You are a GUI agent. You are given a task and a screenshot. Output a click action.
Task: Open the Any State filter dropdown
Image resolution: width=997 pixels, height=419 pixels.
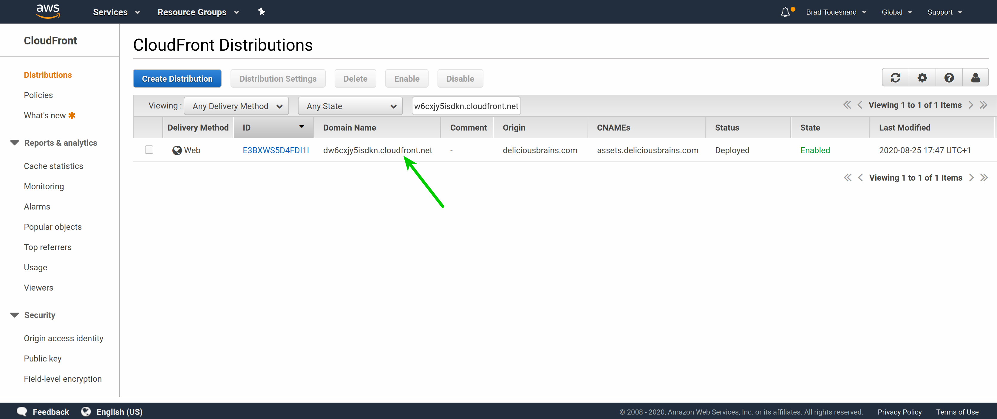tap(350, 106)
